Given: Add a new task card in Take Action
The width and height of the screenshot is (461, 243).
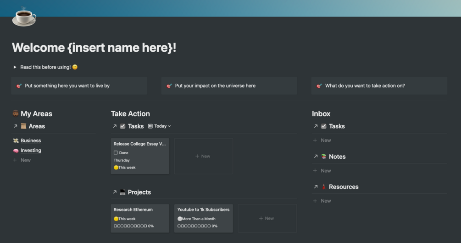Looking at the screenshot, I should coord(203,156).
